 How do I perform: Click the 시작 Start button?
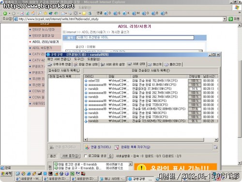(6, 174)
